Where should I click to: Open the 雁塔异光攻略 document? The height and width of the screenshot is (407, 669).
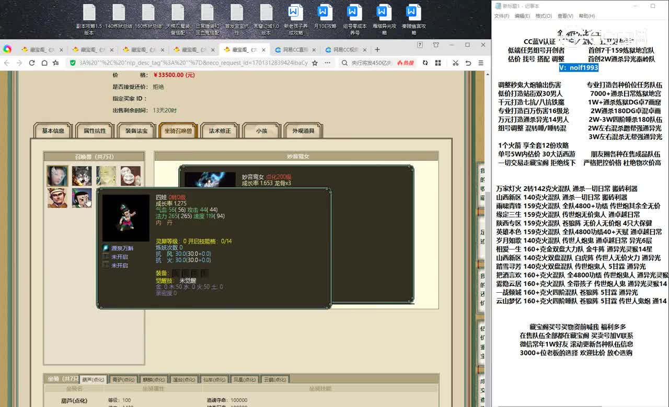384,20
